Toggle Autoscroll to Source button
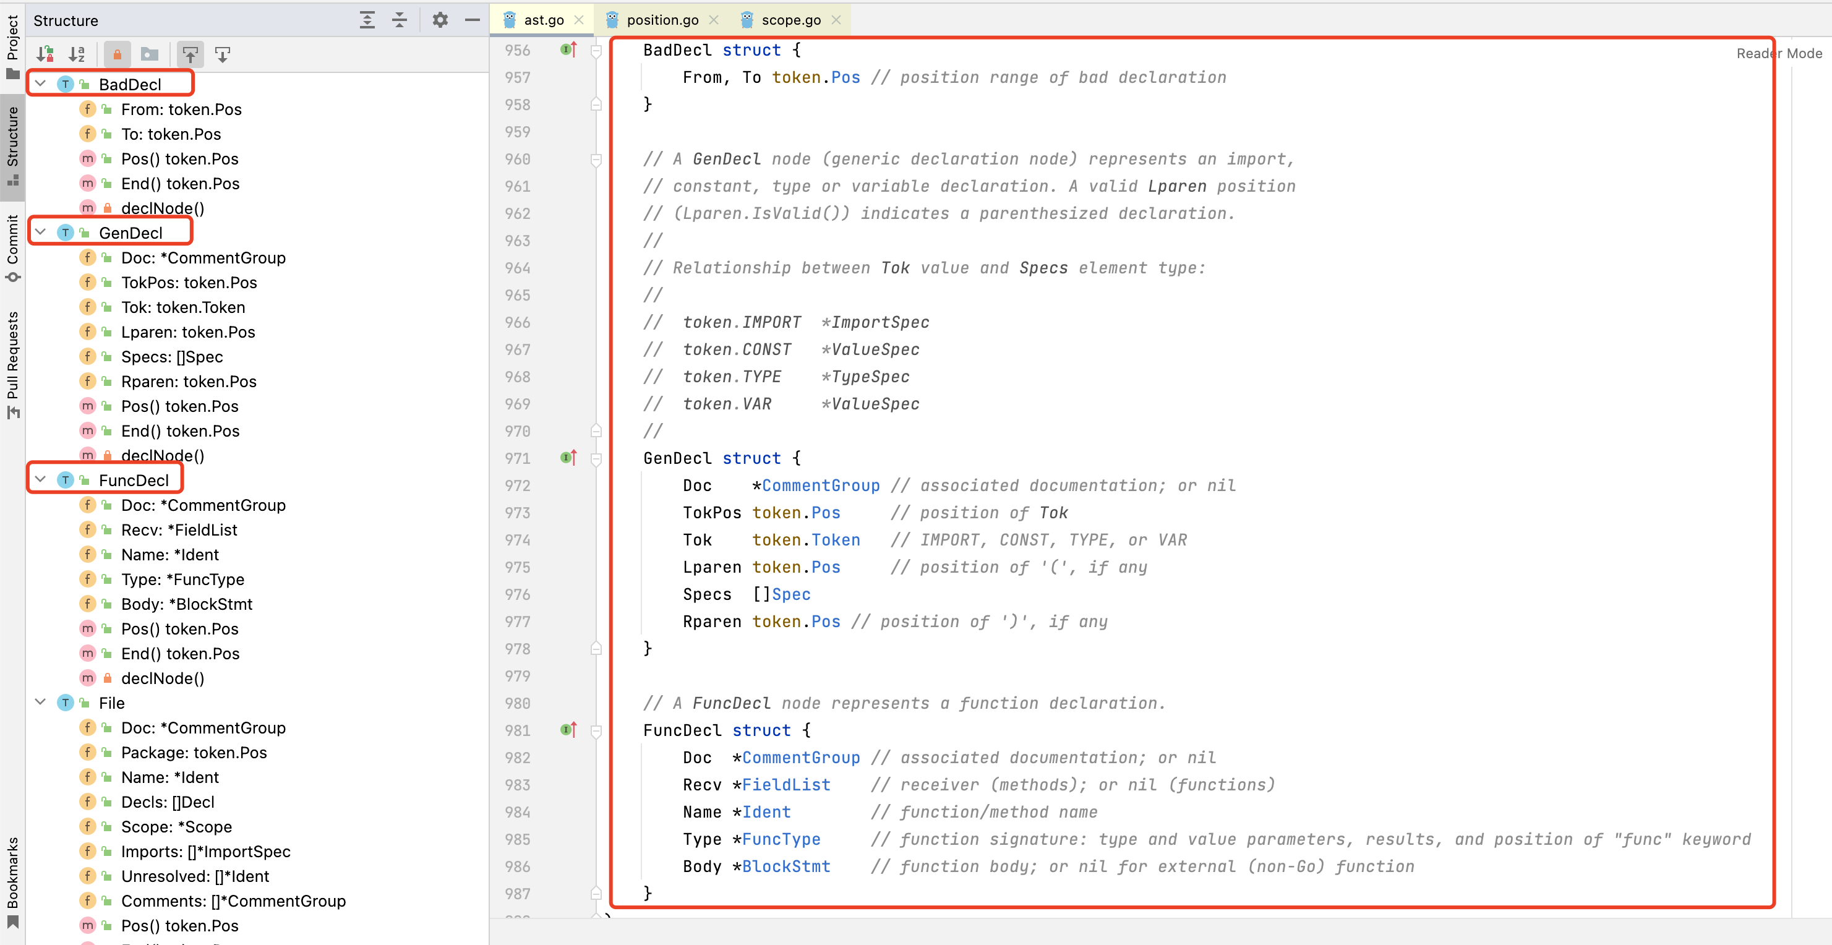Viewport: 1832px width, 945px height. (190, 54)
